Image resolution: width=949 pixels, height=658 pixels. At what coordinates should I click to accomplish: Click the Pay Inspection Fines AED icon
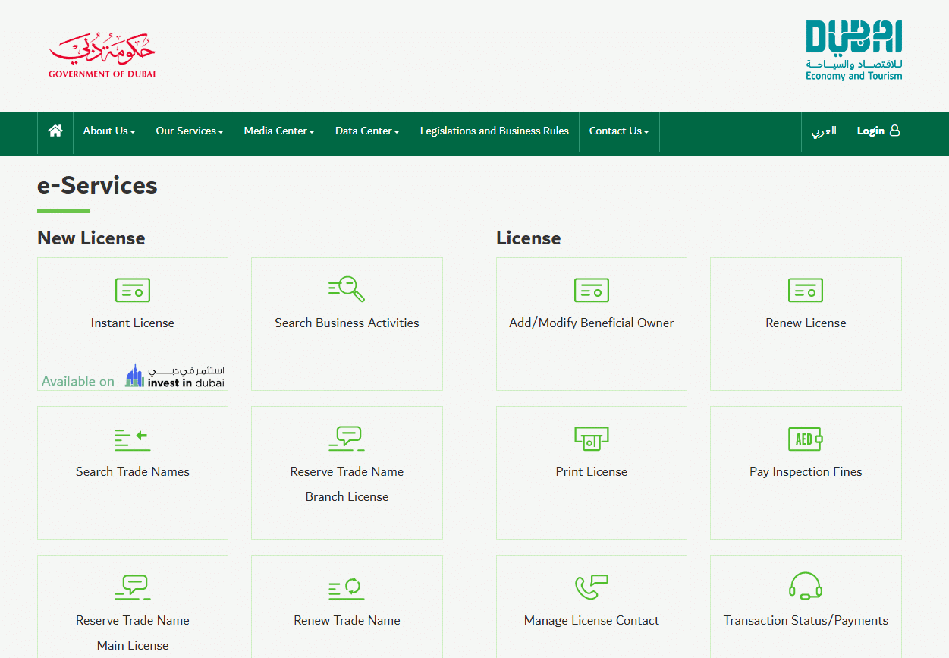pos(805,439)
